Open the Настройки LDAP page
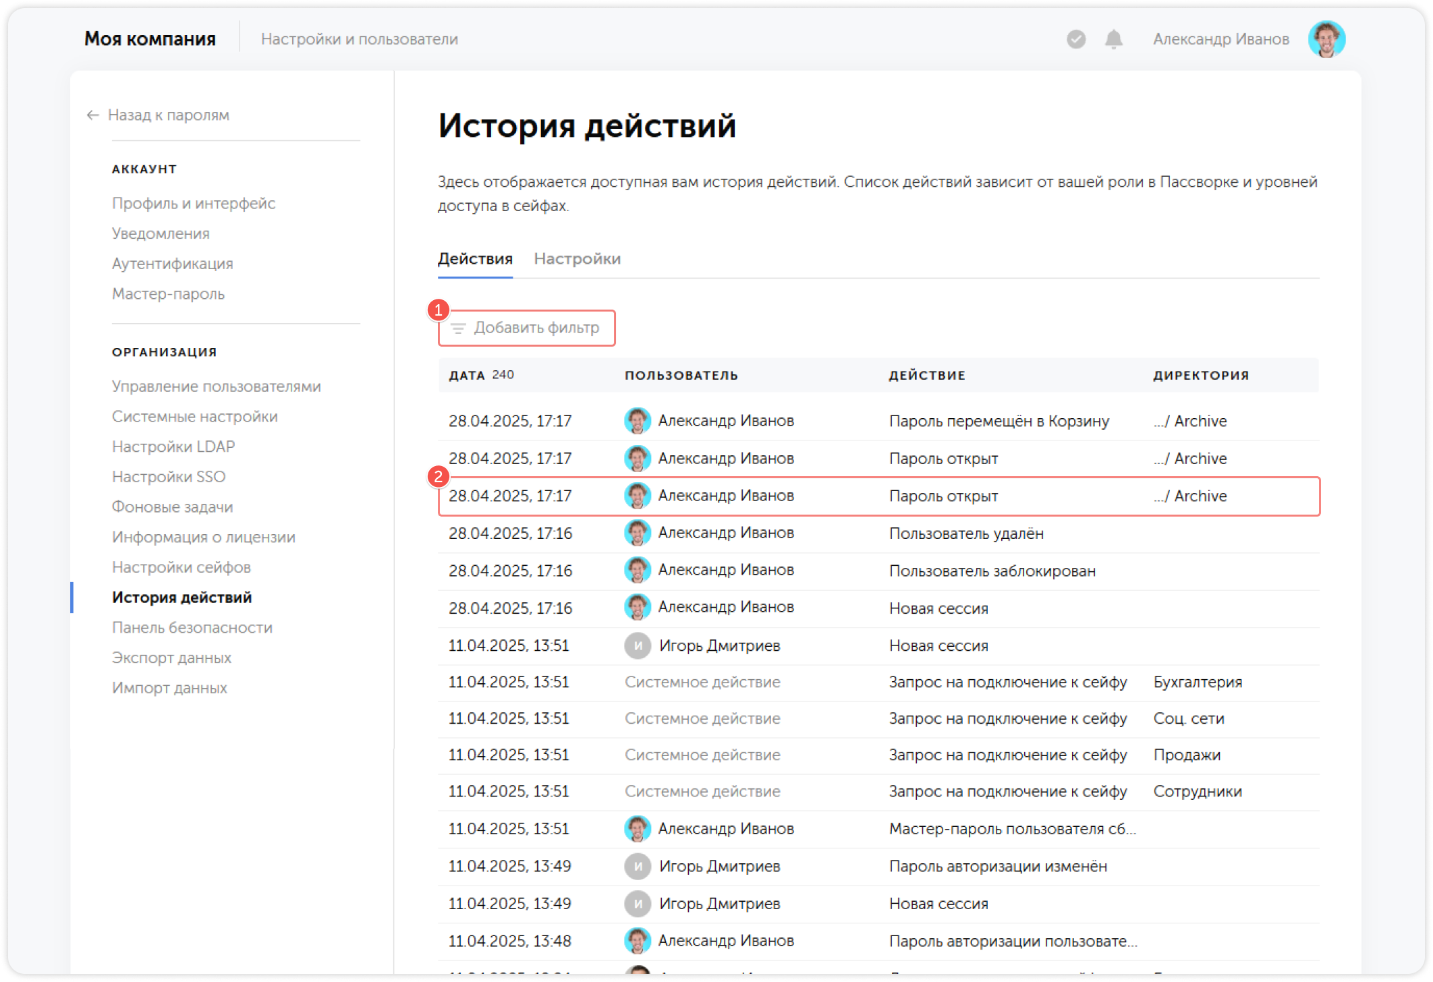The image size is (1433, 982). click(174, 446)
